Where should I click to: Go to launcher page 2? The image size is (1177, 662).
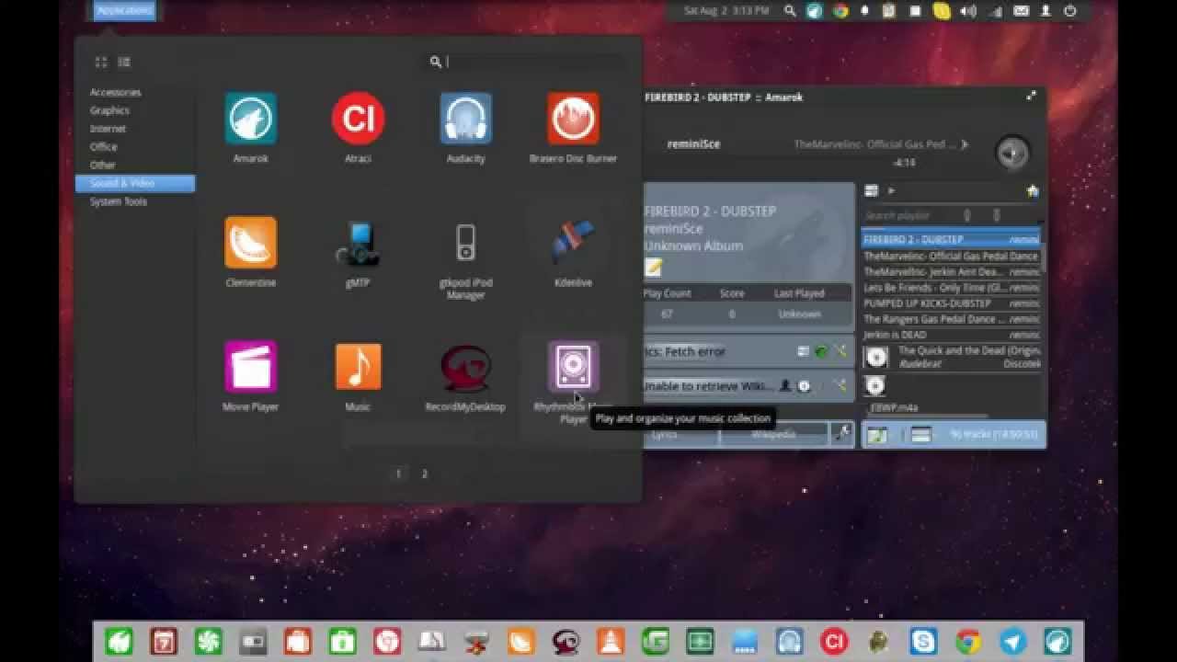[x=424, y=474]
